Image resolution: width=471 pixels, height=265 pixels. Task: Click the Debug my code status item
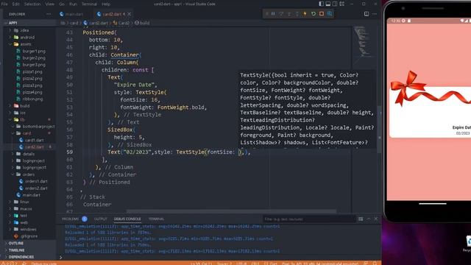point(44,264)
